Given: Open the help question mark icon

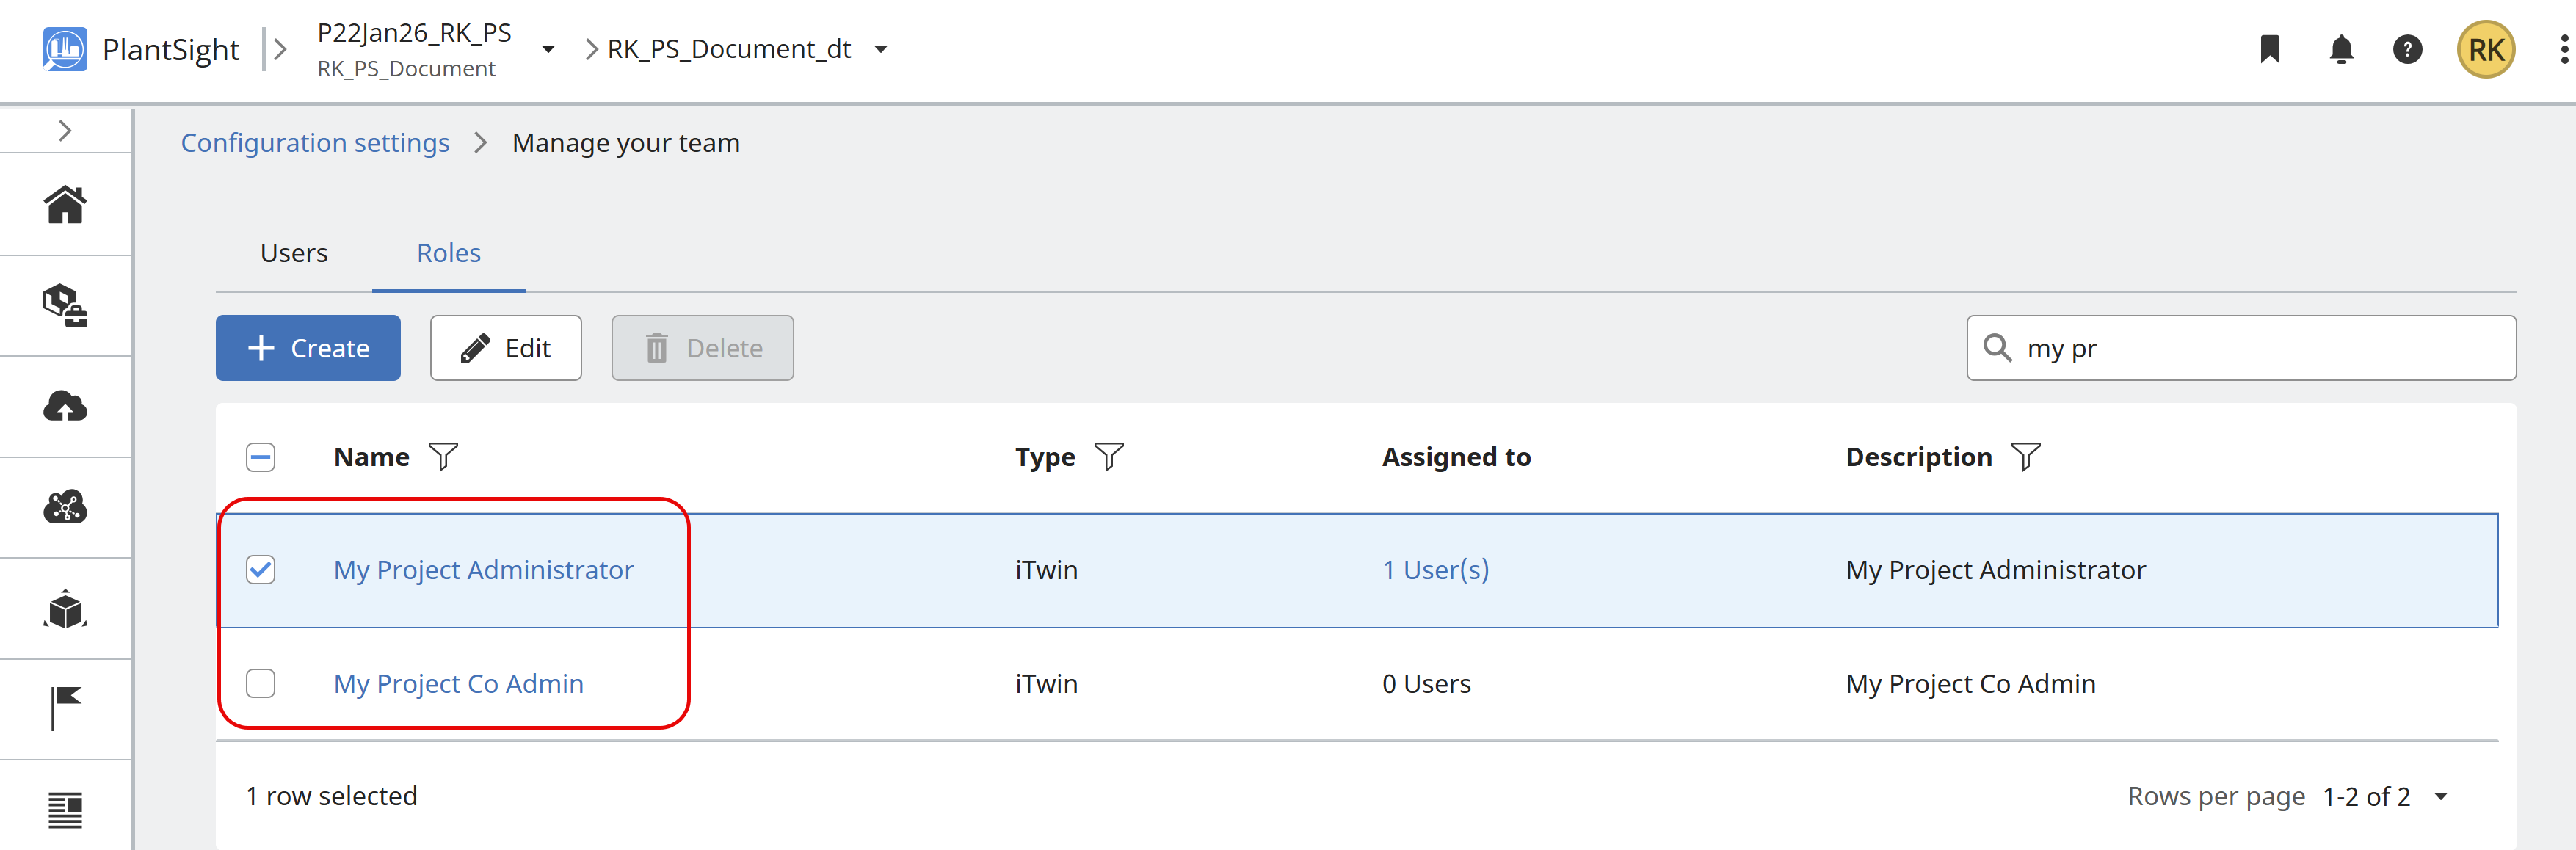Looking at the screenshot, I should tap(2407, 49).
